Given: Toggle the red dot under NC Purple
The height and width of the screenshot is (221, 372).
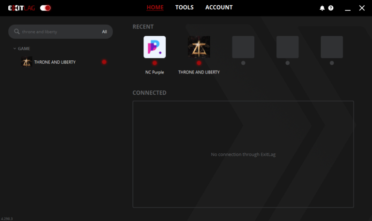Looking at the screenshot, I should 155,63.
